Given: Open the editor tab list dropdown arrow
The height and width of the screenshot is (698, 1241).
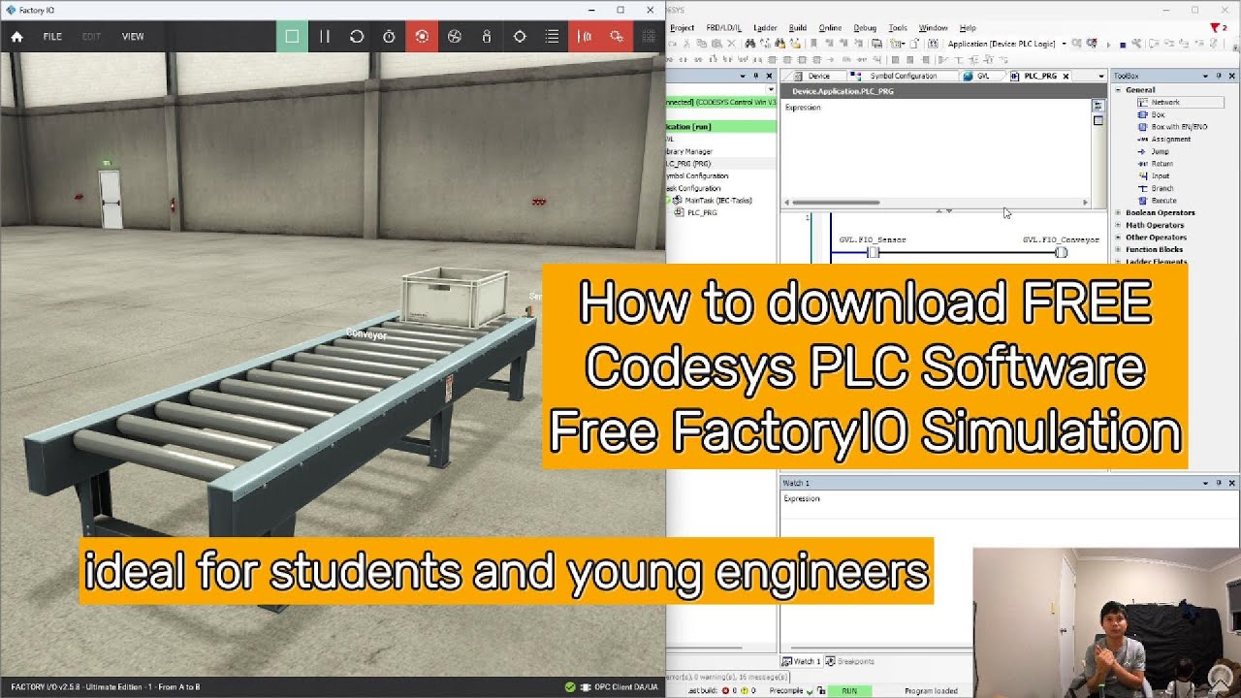Looking at the screenshot, I should [1101, 76].
